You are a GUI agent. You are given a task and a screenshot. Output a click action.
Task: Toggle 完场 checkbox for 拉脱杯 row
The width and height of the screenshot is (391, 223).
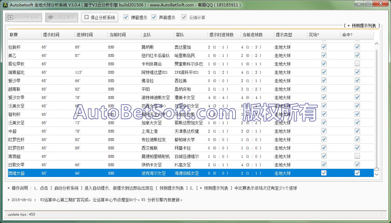(324, 47)
